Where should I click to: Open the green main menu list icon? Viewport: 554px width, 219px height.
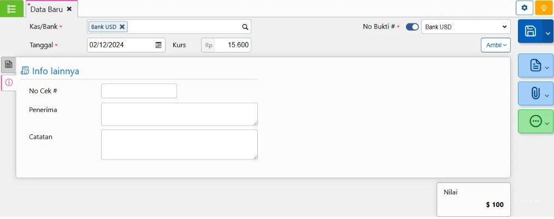11,9
